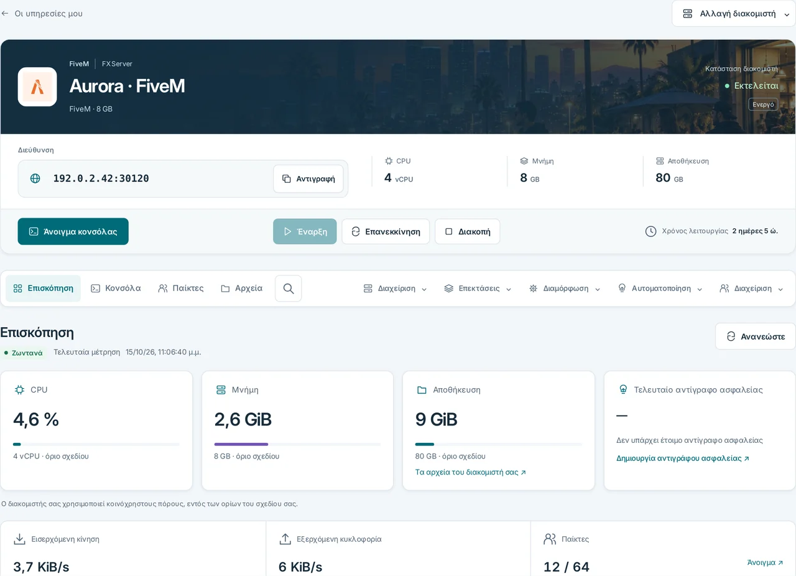Viewport: 796px width, 576px height.
Task: Open the Αρχεία tab
Action: click(241, 289)
